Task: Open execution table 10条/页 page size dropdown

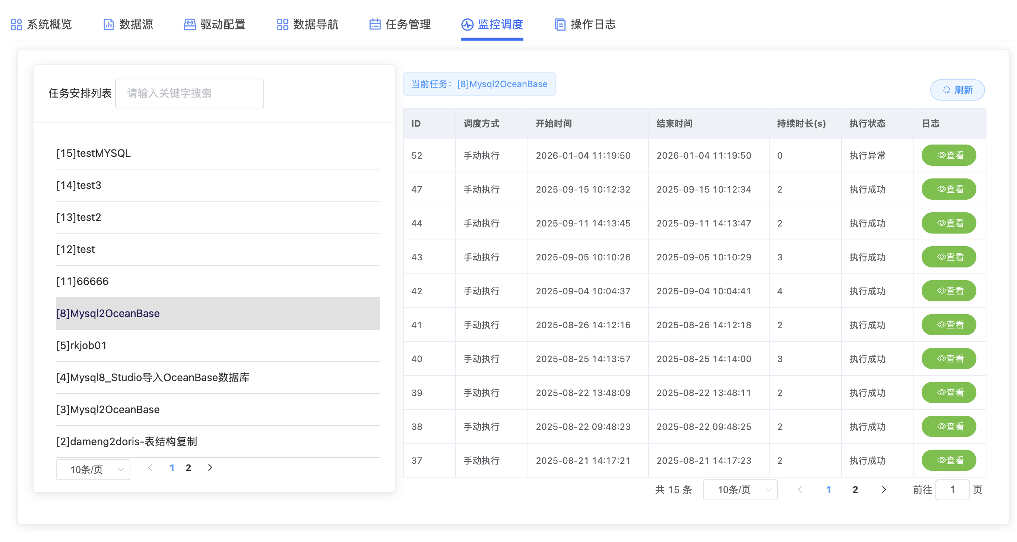Action: coord(740,489)
